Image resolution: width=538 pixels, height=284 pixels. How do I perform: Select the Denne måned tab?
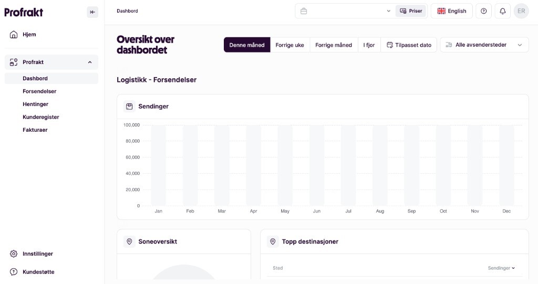point(247,45)
